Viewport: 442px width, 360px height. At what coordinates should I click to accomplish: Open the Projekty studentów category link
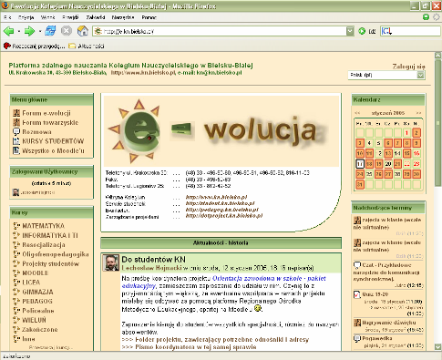coord(50,263)
